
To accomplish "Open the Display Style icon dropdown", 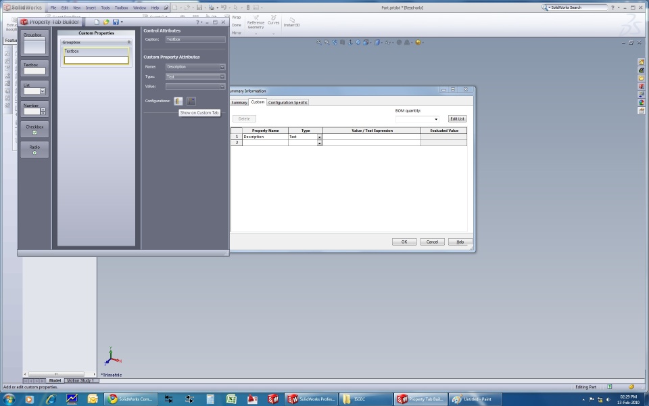I will click(378, 42).
